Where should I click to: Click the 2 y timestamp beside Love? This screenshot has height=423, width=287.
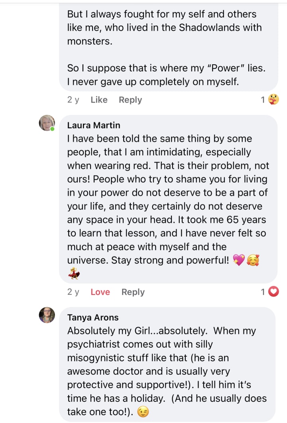73,292
